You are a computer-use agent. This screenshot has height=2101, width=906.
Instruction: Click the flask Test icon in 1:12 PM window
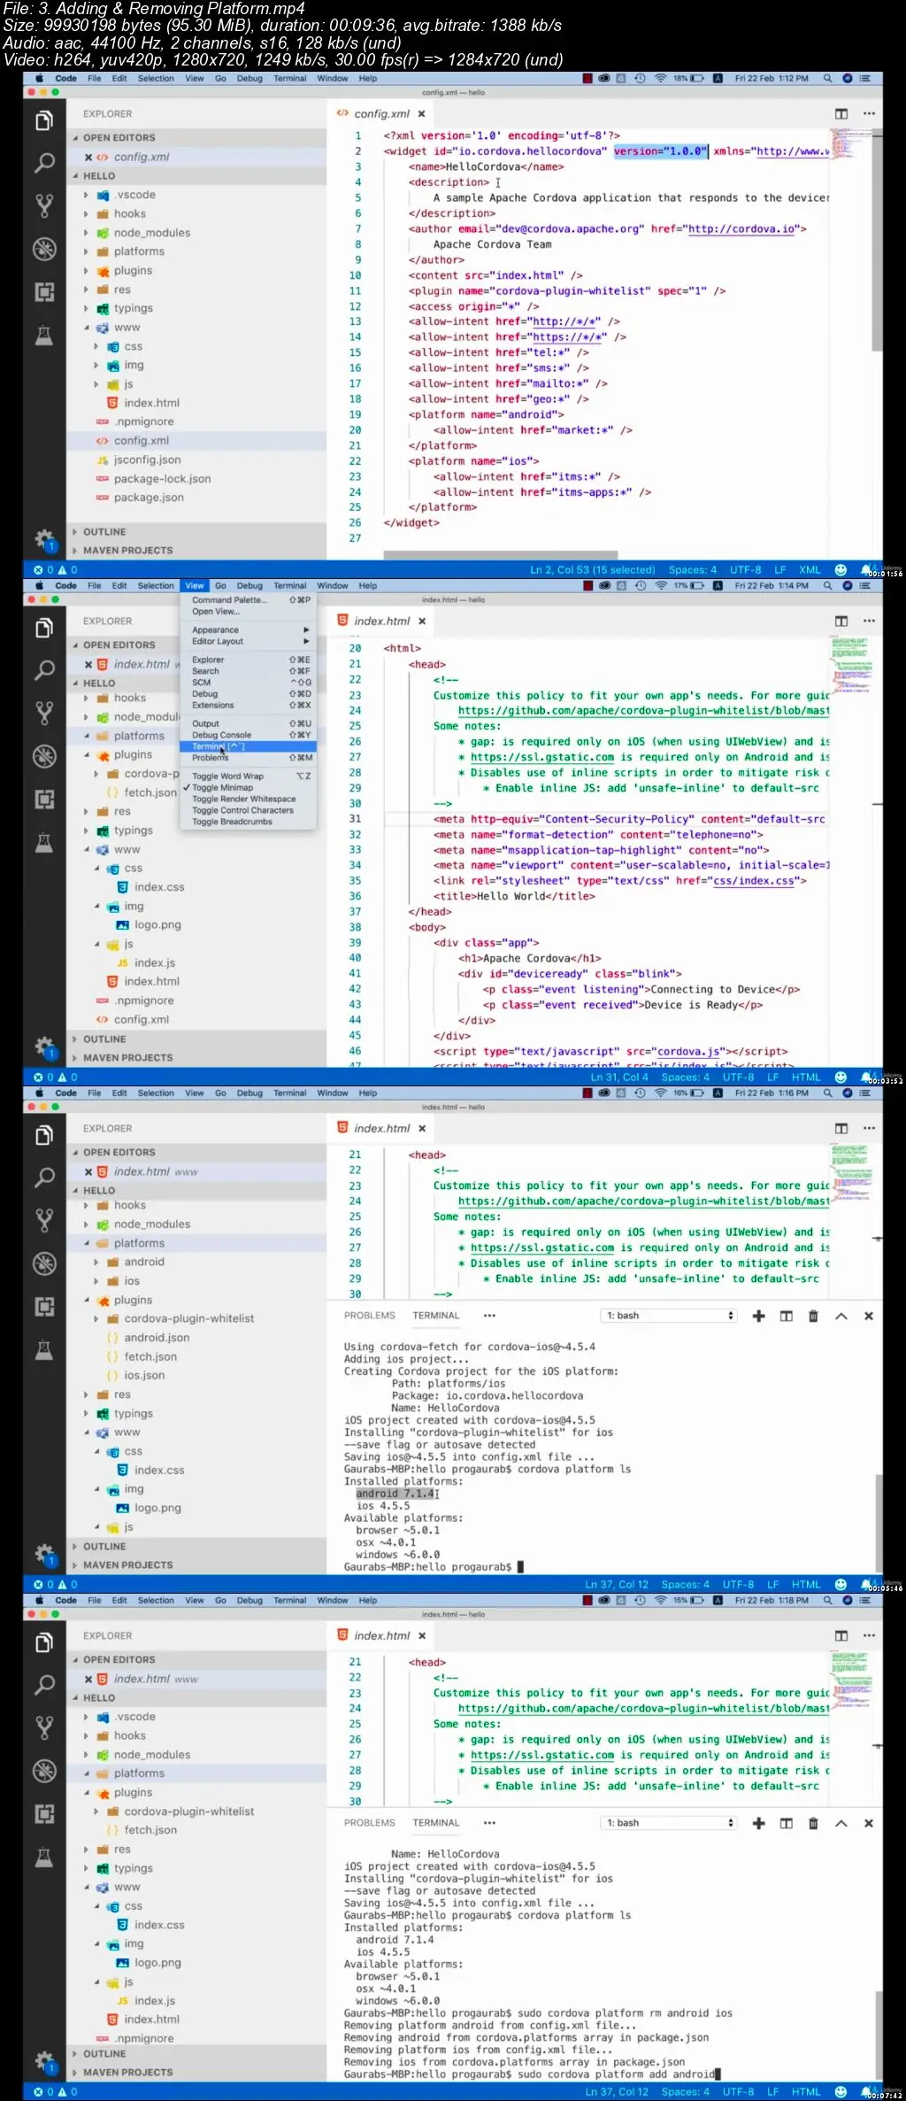44,335
